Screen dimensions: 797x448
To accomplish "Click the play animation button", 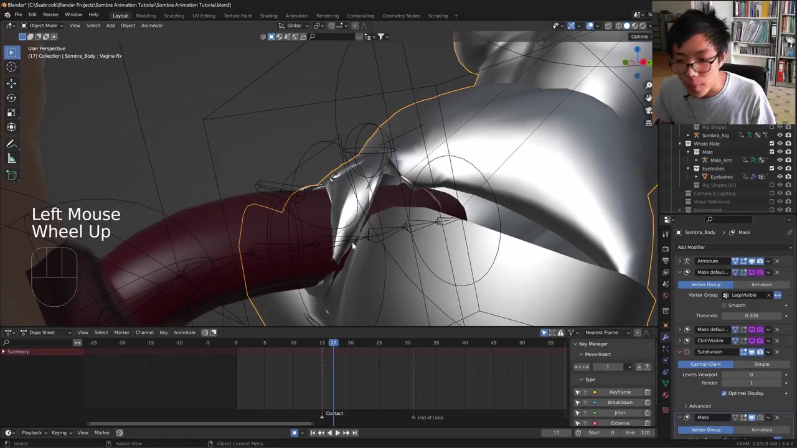I will (337, 433).
